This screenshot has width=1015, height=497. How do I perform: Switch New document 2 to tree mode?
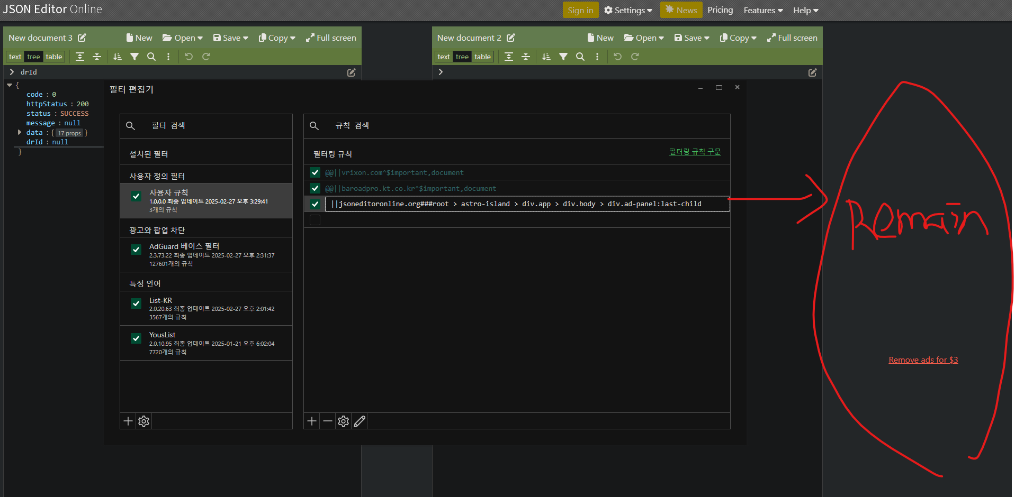pos(462,57)
